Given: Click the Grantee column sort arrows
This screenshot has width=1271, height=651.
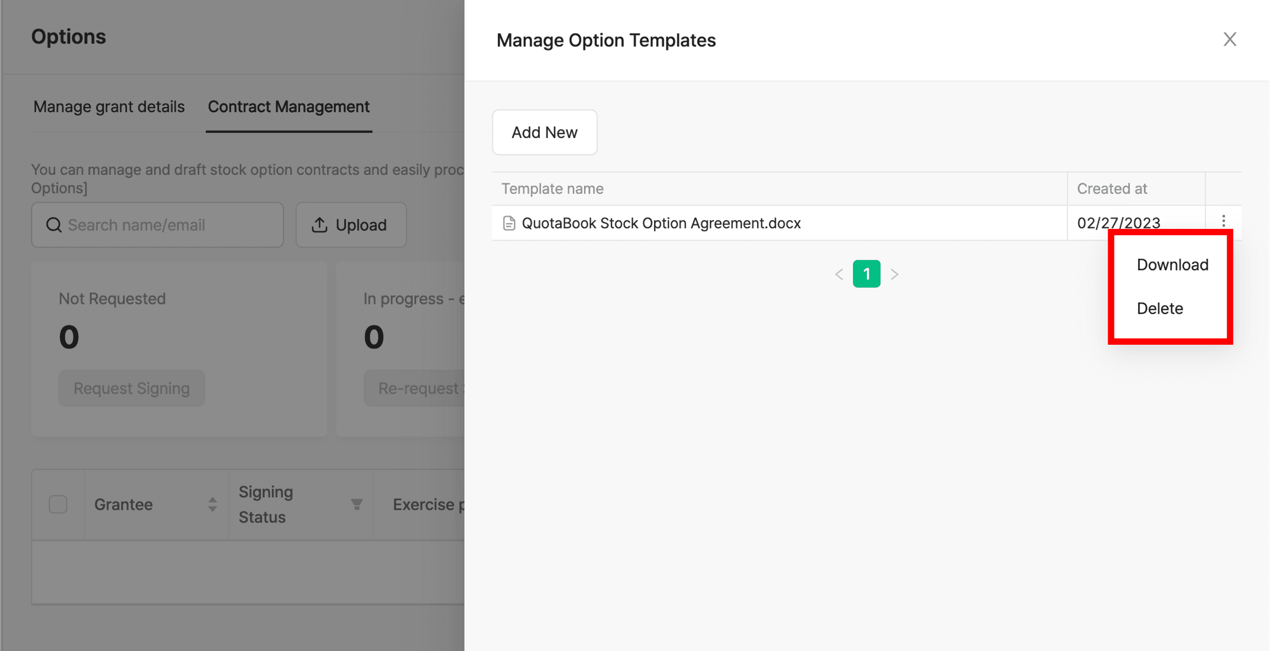Looking at the screenshot, I should [212, 504].
